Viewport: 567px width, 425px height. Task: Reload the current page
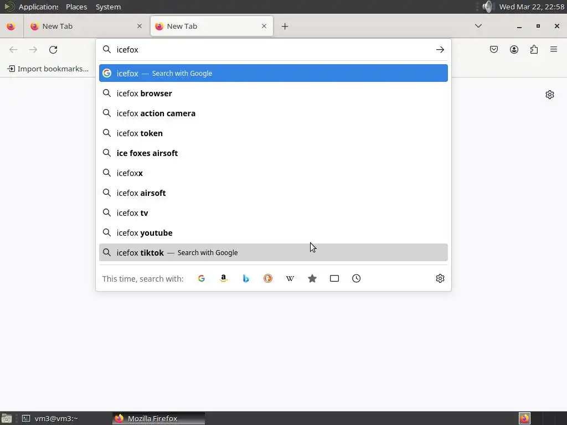click(x=53, y=49)
